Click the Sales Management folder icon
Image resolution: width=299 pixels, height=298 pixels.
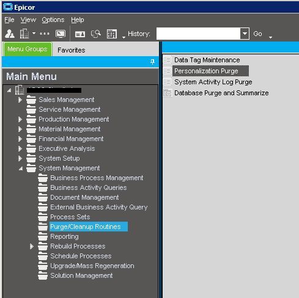click(31, 100)
